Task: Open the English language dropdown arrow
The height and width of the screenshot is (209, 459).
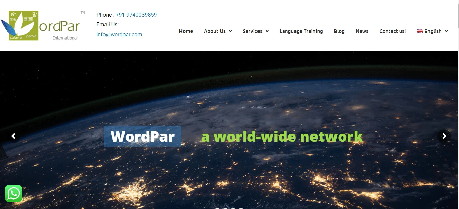Action: (x=446, y=31)
